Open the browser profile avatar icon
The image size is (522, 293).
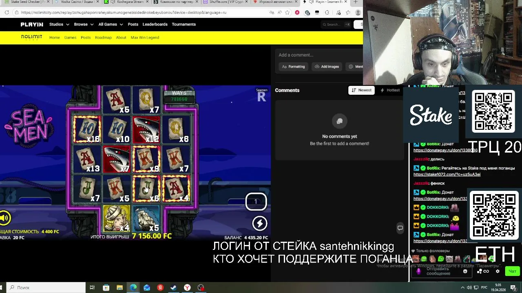[x=358, y=13]
